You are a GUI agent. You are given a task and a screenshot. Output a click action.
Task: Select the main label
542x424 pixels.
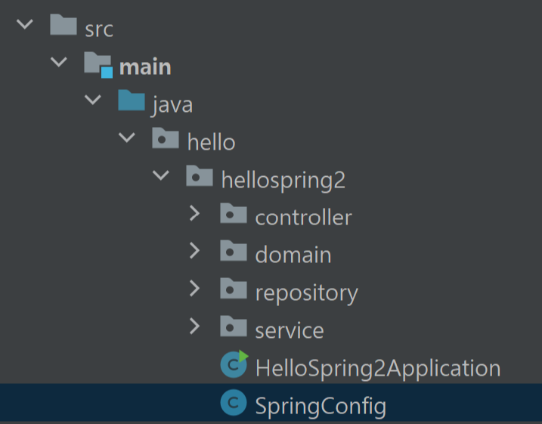[145, 67]
